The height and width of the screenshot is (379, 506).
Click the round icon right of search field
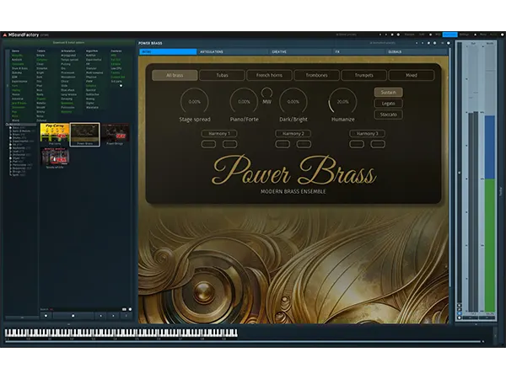click(130, 309)
